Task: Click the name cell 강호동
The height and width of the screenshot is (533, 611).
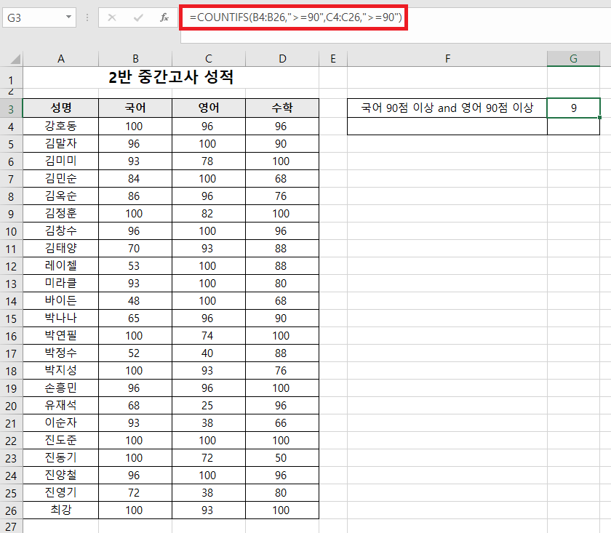Action: (61, 127)
